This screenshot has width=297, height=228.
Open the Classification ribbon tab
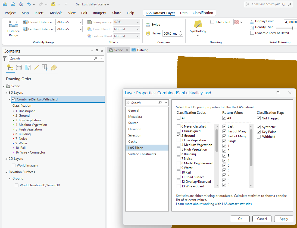(x=203, y=13)
